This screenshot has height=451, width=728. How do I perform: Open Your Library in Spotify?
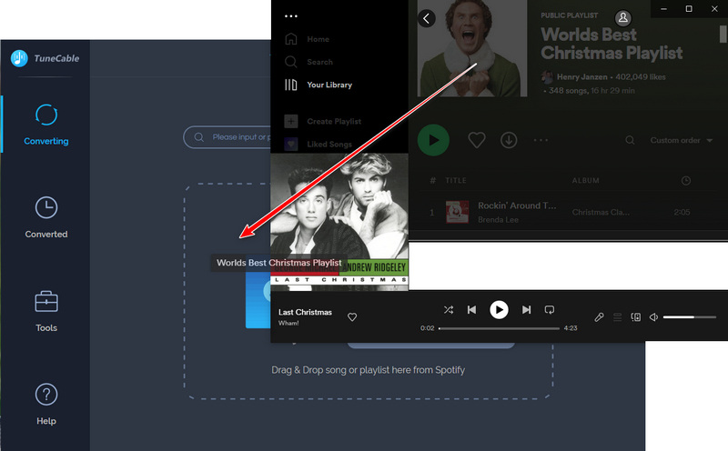[x=318, y=85]
